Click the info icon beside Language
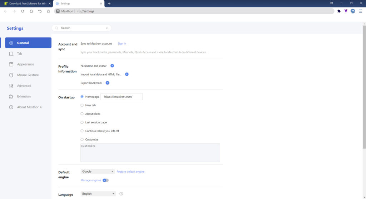The height and width of the screenshot is (199, 366). click(x=121, y=194)
